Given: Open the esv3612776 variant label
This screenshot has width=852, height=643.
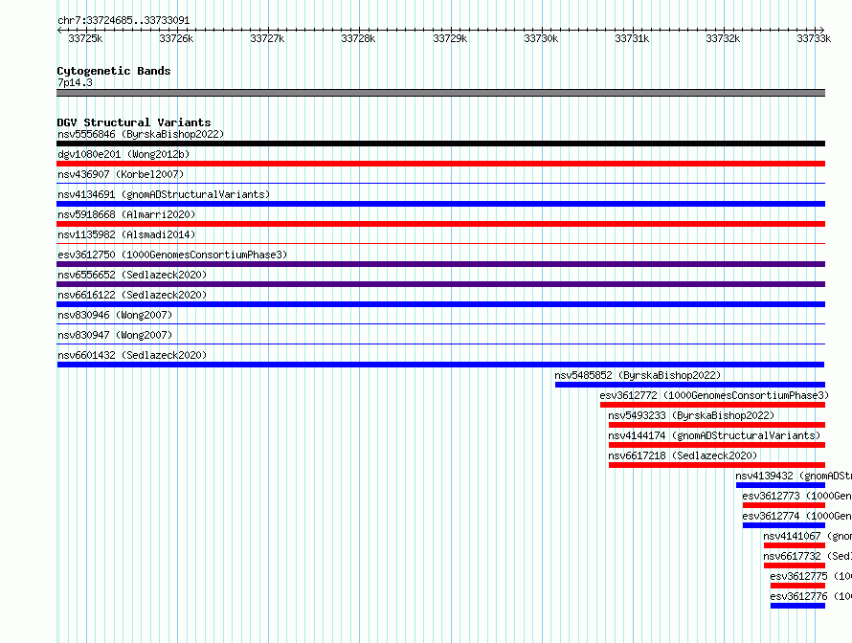Looking at the screenshot, I should pyautogui.click(x=811, y=596).
